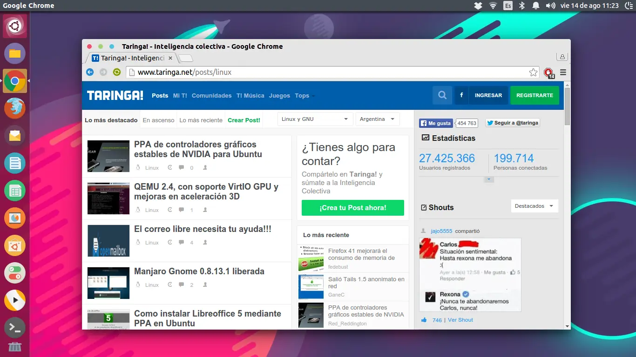
Task: Open the Comunidades menu item
Action: [212, 95]
